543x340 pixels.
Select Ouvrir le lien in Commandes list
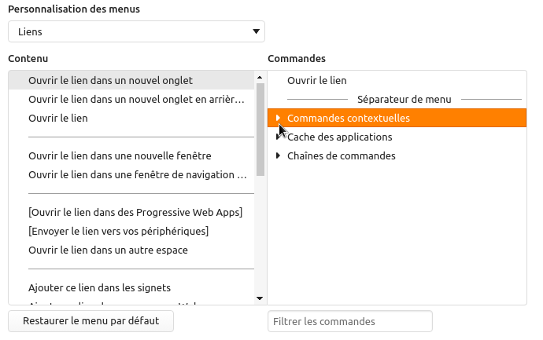[317, 80]
